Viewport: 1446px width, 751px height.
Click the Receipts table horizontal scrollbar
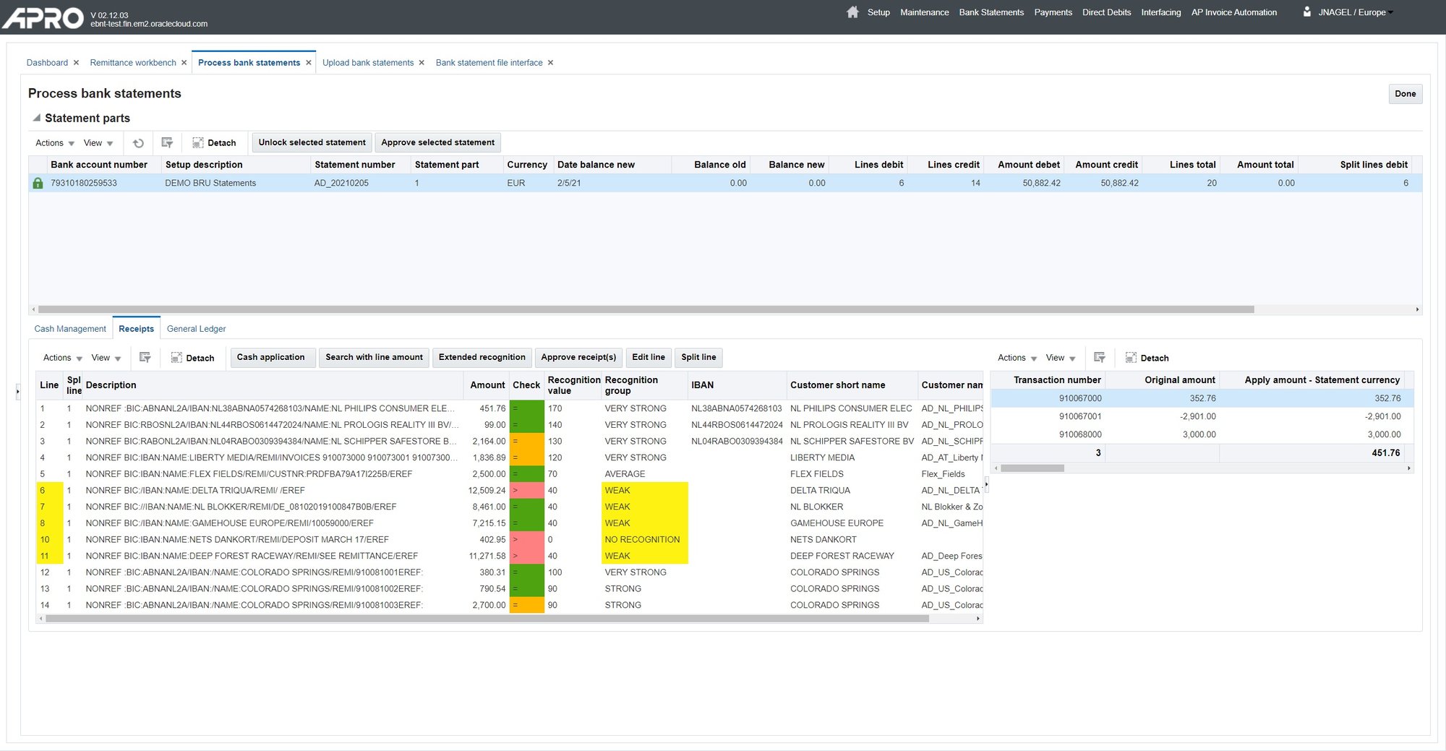(x=487, y=619)
